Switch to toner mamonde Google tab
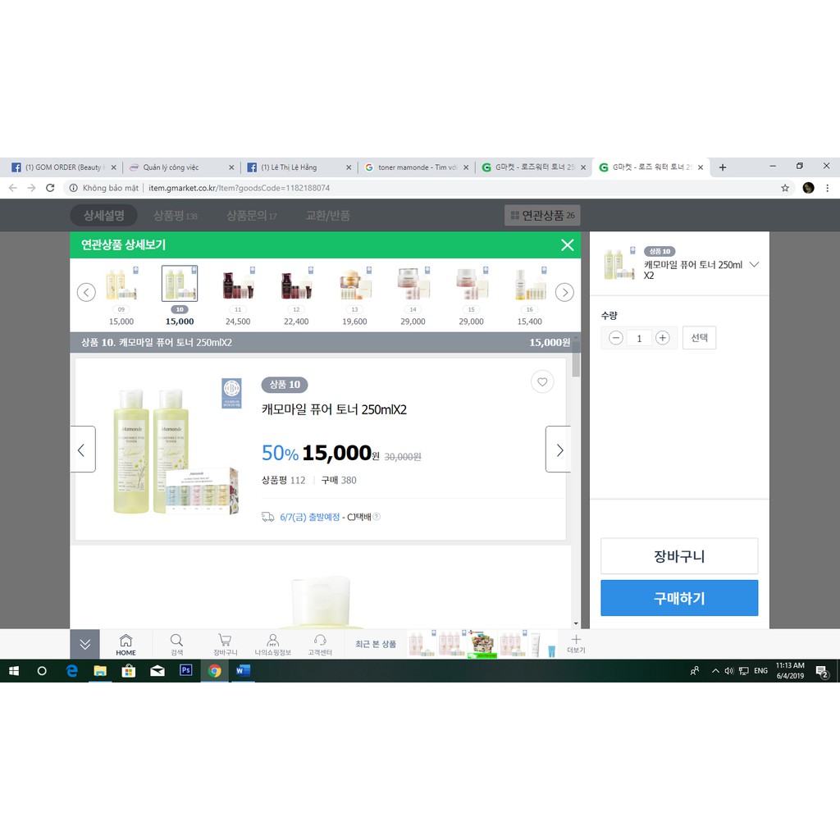 point(417,167)
